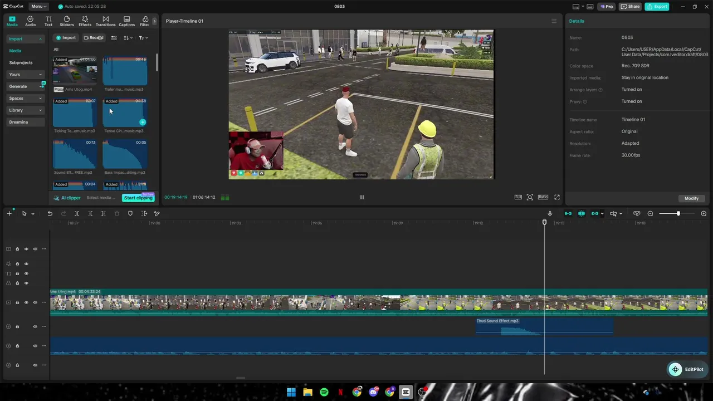Image resolution: width=713 pixels, height=401 pixels.
Task: Open the Effects panel
Action: click(85, 21)
